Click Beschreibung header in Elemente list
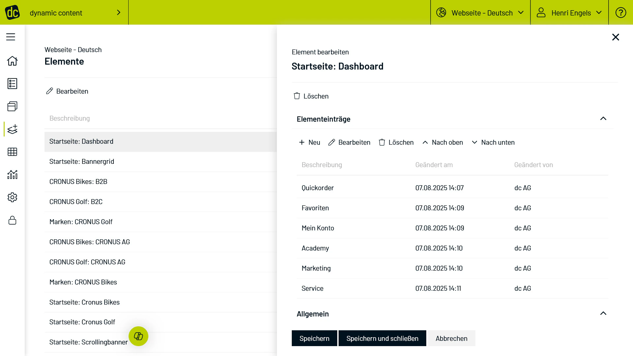This screenshot has width=633, height=356. 70,118
